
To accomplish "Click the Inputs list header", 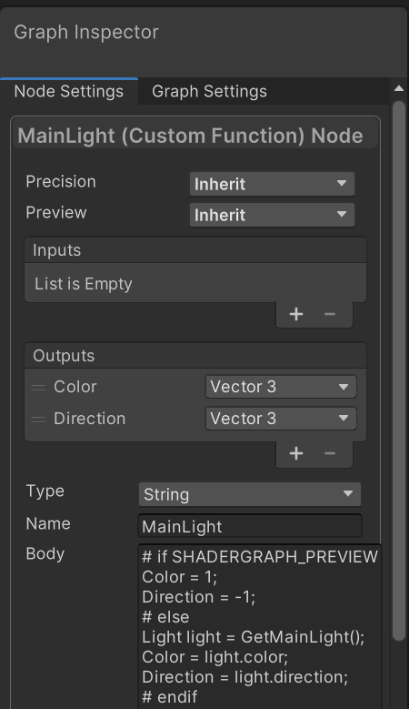I will (195, 250).
